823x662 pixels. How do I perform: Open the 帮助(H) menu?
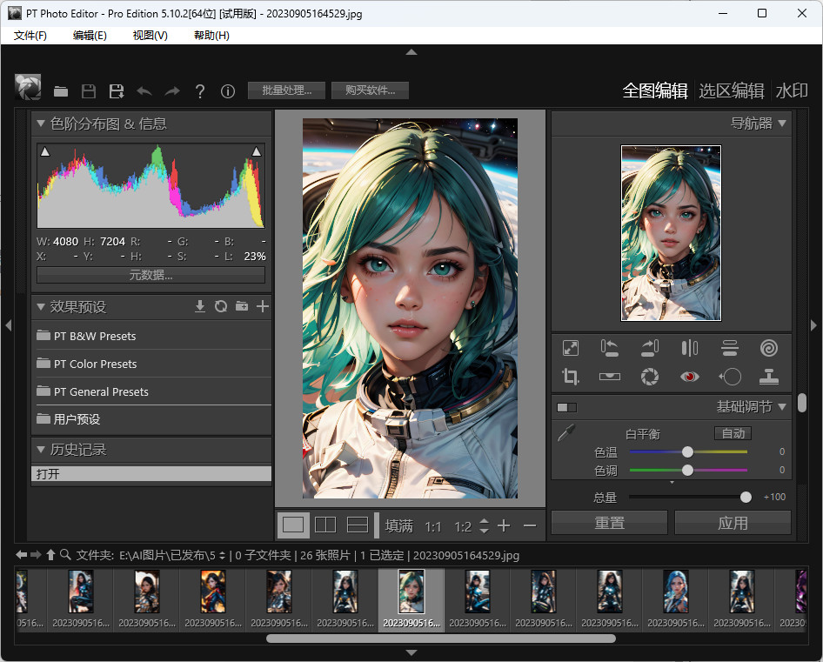[211, 35]
